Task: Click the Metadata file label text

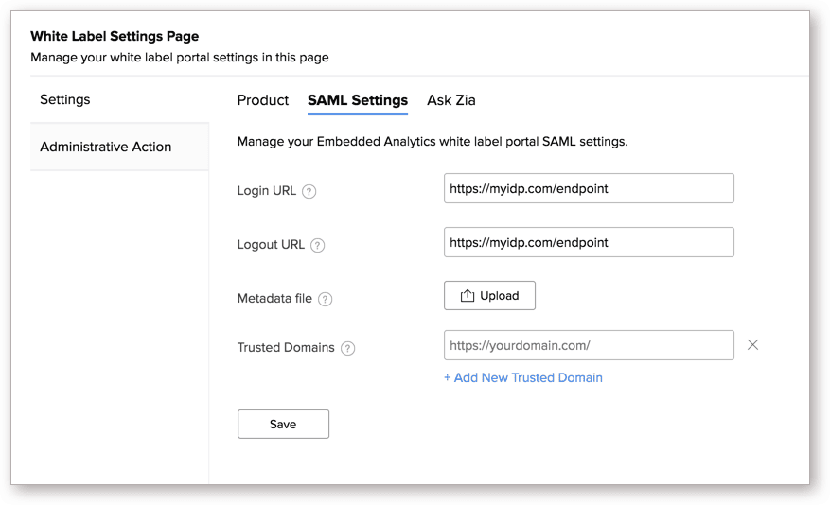Action: 274,298
